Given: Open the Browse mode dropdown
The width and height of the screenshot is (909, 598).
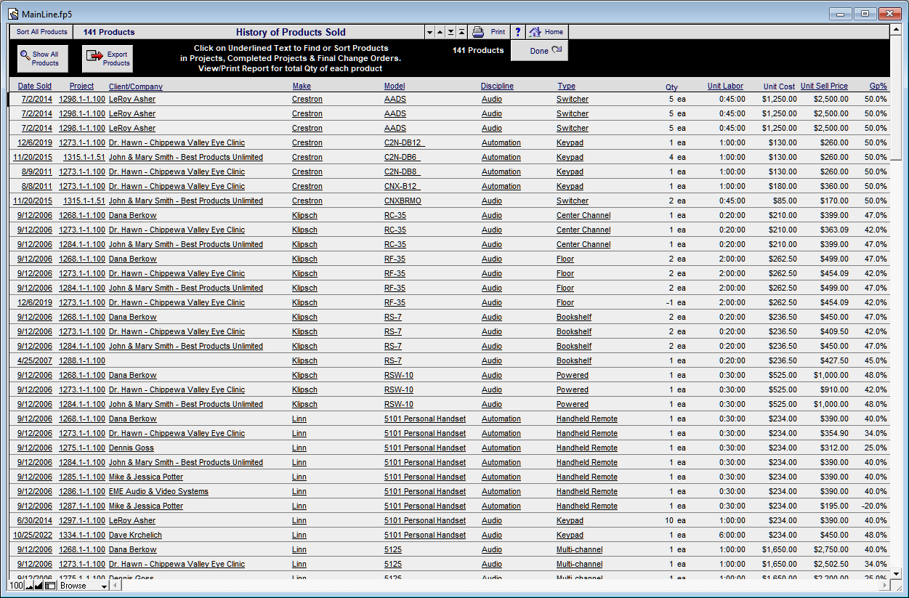Looking at the screenshot, I should coord(84,586).
